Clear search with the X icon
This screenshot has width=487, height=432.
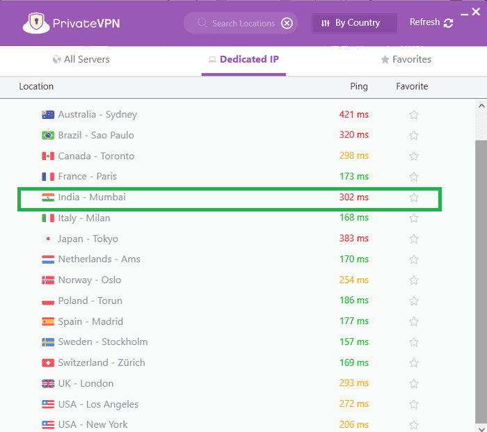tap(287, 23)
